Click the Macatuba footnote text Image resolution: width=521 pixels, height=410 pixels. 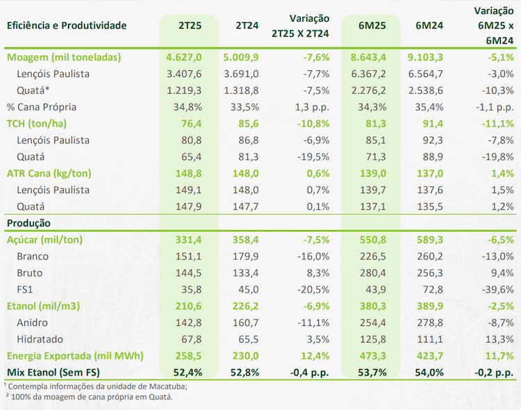[96, 386]
